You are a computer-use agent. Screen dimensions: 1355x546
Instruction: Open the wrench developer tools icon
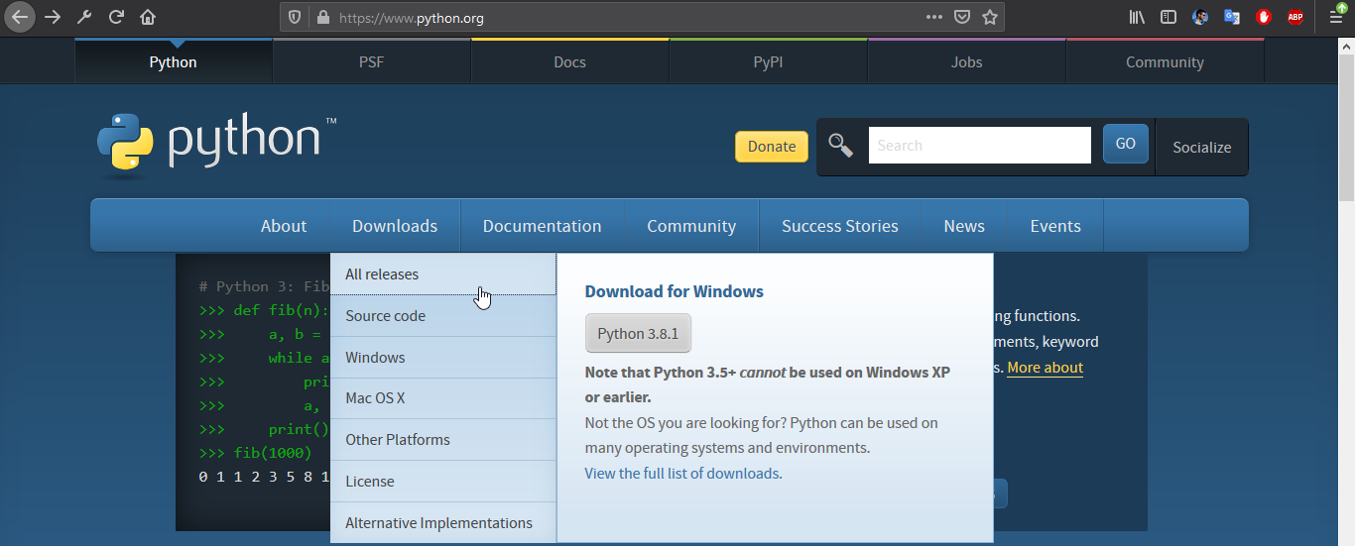click(x=84, y=17)
